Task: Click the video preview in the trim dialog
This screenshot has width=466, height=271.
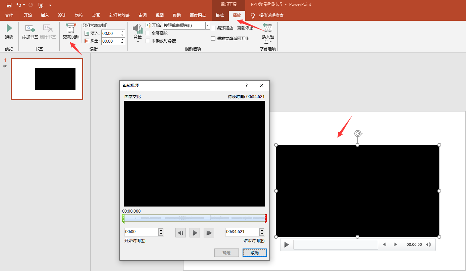Action: pyautogui.click(x=195, y=153)
